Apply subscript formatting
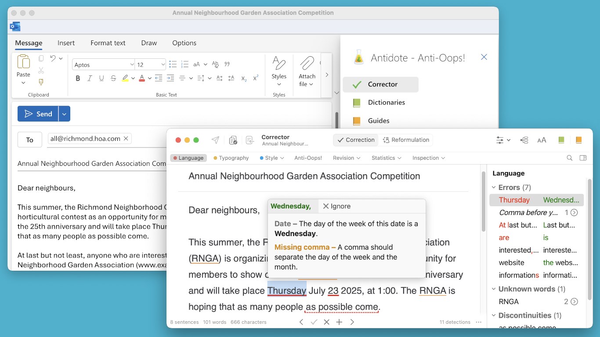This screenshot has height=337, width=600. click(244, 78)
